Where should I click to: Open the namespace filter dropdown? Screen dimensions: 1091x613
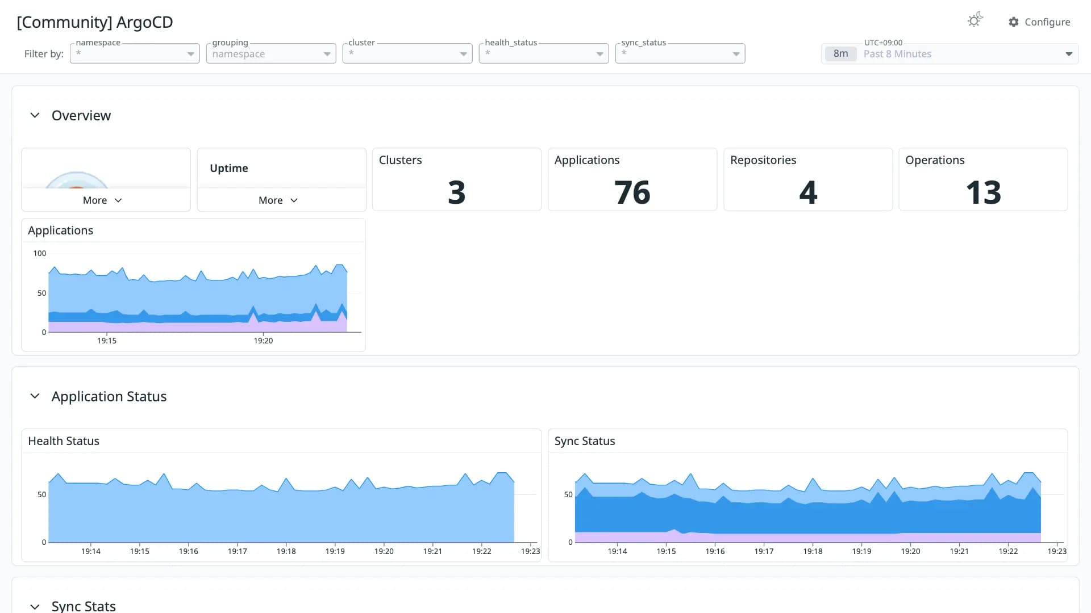point(135,53)
